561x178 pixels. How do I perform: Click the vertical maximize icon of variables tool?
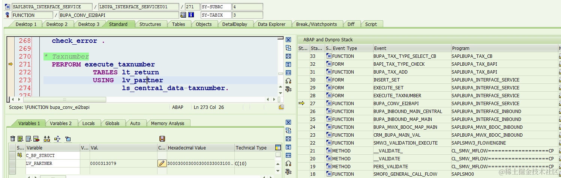[288, 147]
